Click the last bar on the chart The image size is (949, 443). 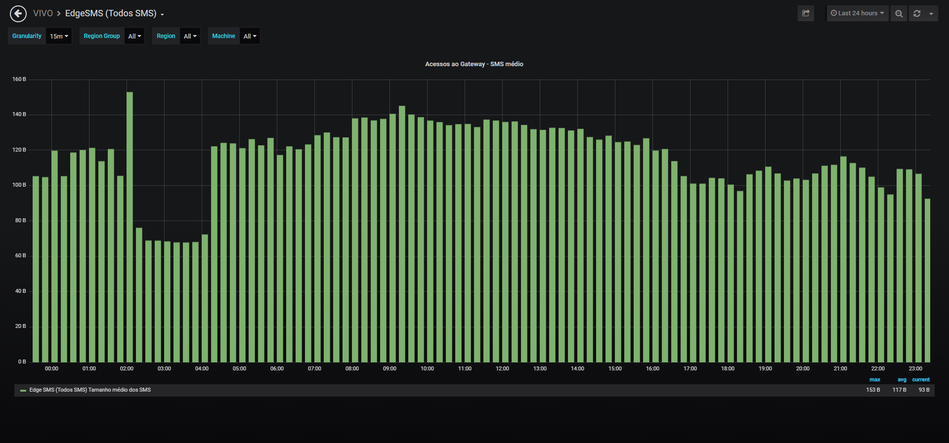click(927, 281)
